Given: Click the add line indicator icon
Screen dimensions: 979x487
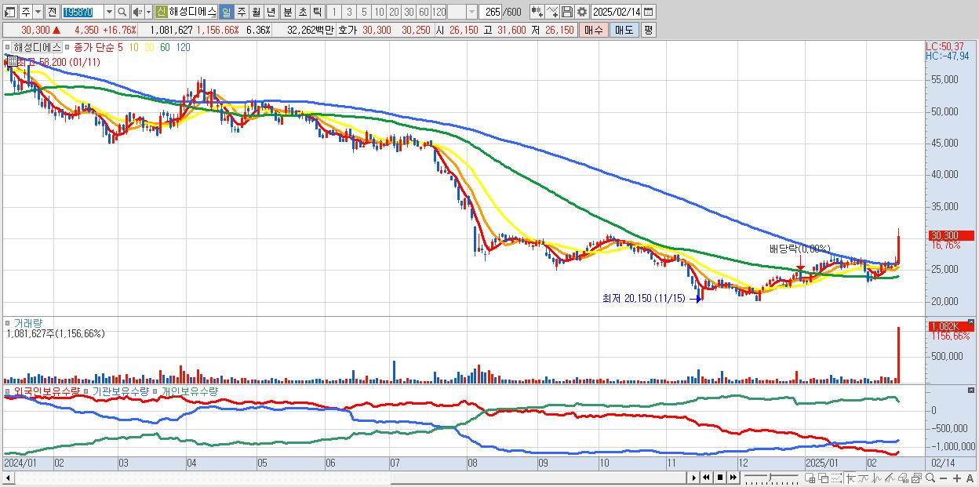Looking at the screenshot, I should 552,12.
